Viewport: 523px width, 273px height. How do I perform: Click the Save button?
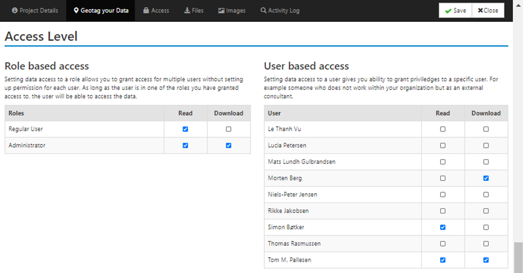click(455, 10)
